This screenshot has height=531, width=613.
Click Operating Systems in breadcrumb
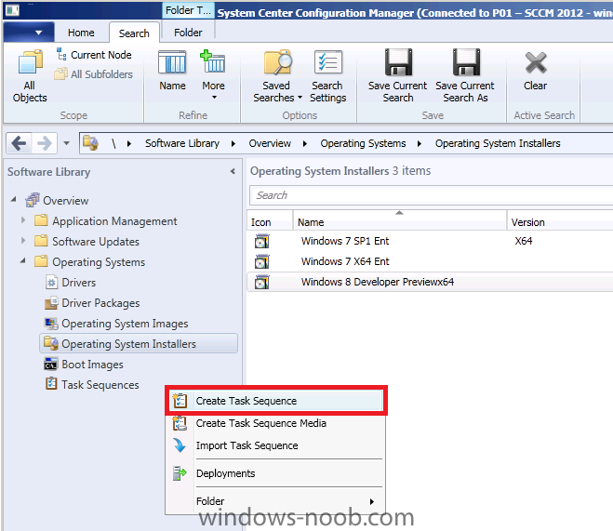[x=363, y=143]
